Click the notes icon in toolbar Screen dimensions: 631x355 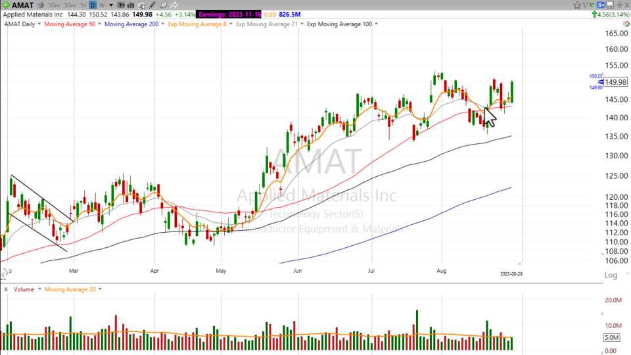point(163,5)
